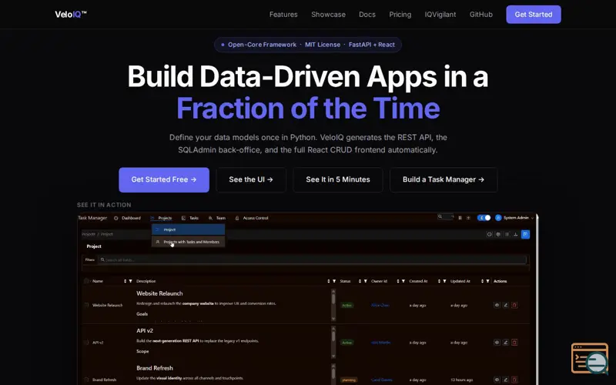
Task: Click the API v2 description scrollbar
Action: [x=333, y=342]
